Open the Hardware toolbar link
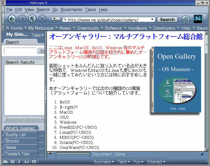Viewport: 210px width, 166px height. (x=136, y=28)
